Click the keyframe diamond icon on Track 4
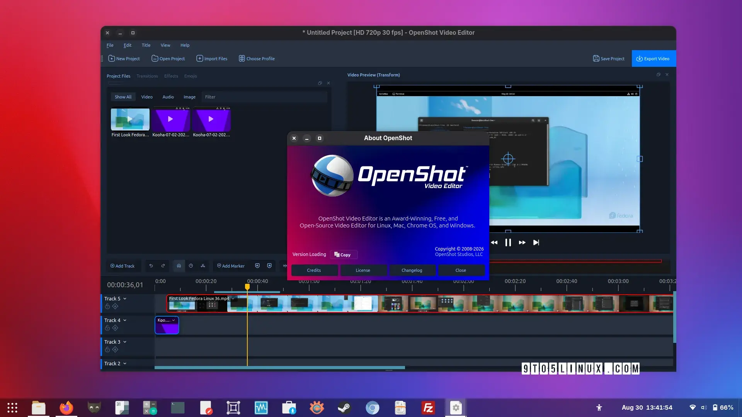 [115, 328]
